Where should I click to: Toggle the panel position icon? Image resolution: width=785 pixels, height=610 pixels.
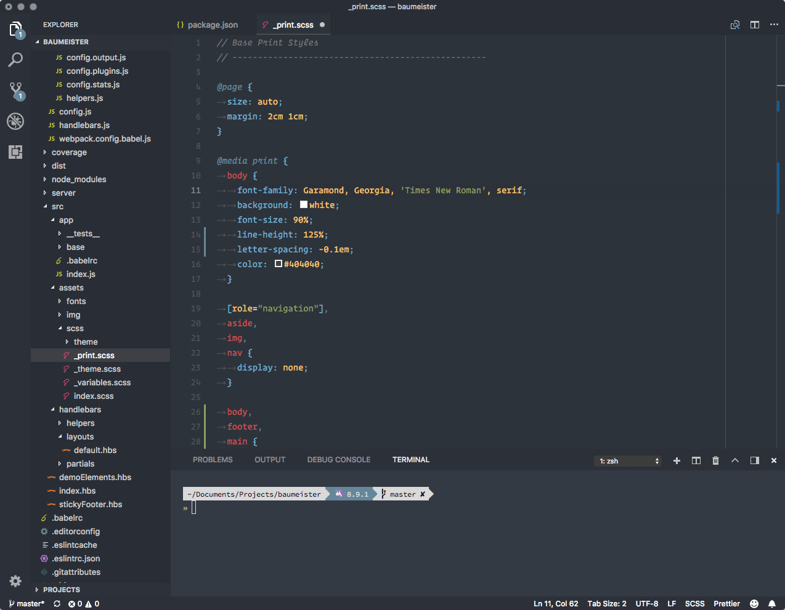coord(754,460)
